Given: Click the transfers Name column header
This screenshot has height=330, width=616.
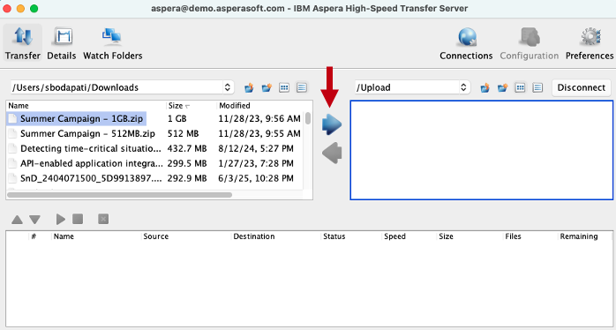Looking at the screenshot, I should pos(64,236).
